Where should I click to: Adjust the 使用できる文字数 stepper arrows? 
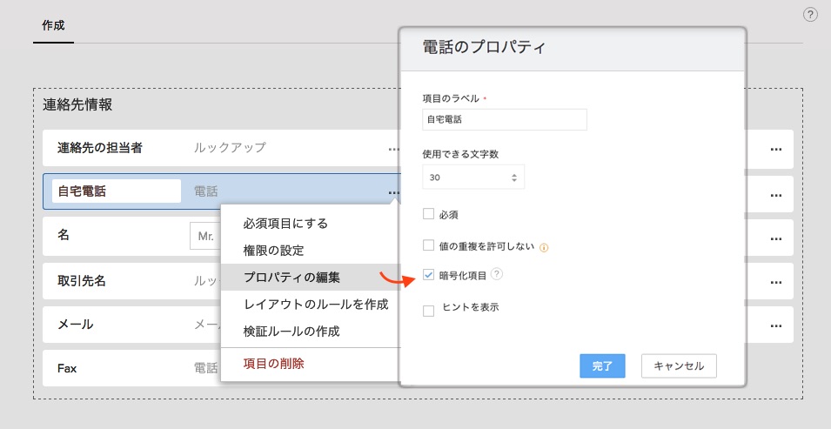click(513, 178)
